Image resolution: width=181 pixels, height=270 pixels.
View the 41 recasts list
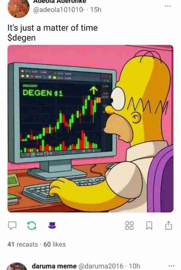click(x=23, y=244)
